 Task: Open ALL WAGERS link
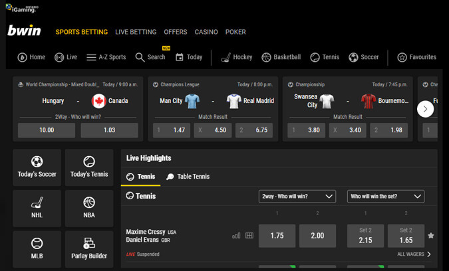point(414,254)
